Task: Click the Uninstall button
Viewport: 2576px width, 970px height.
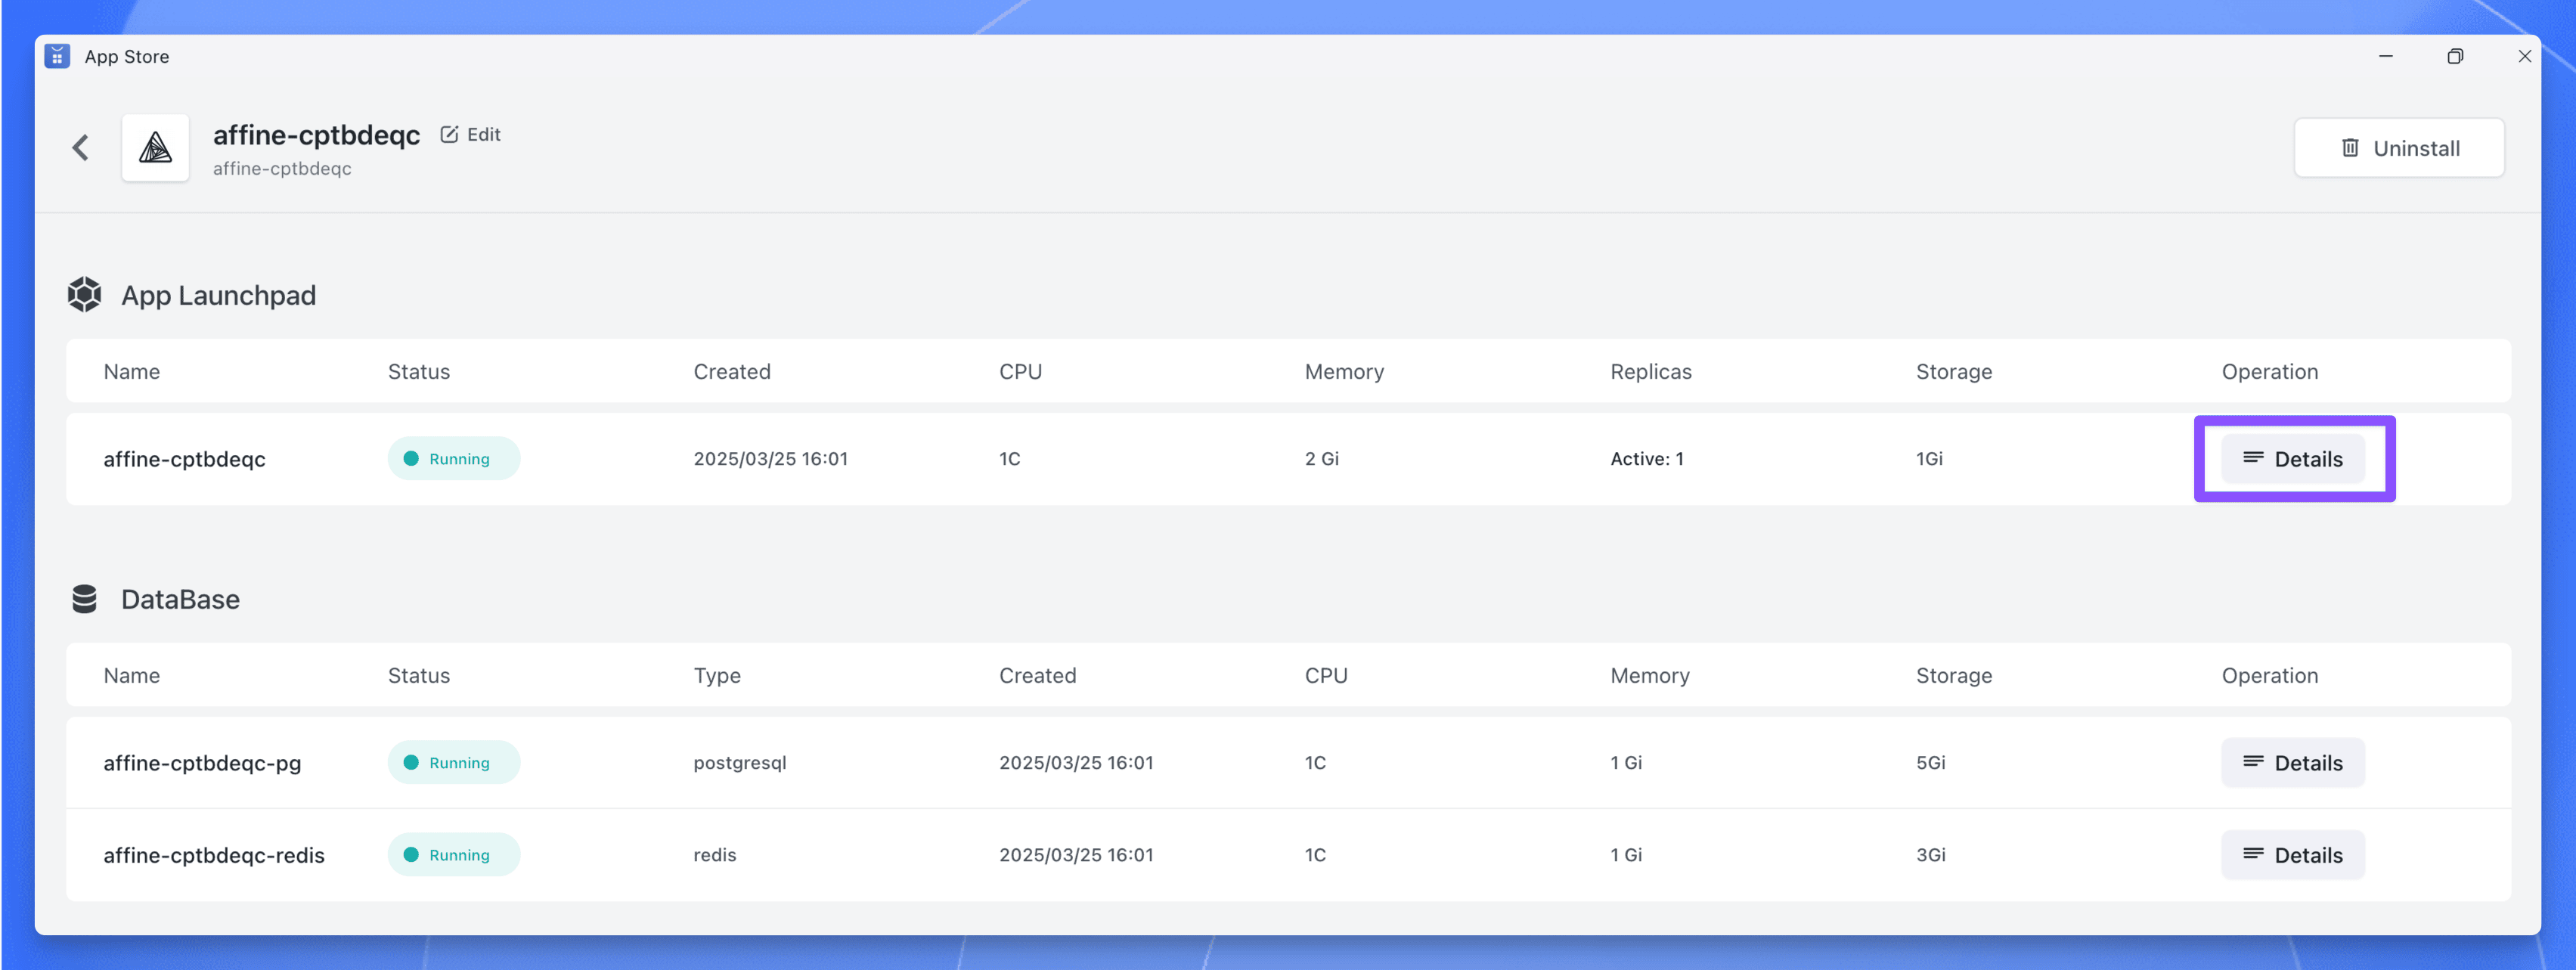Action: [x=2399, y=147]
